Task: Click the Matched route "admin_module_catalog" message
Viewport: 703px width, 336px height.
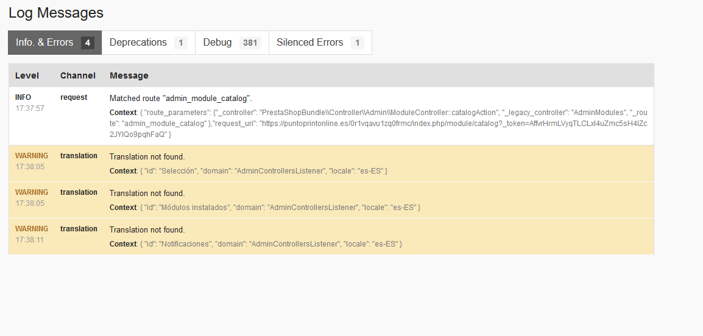Action: pos(181,99)
